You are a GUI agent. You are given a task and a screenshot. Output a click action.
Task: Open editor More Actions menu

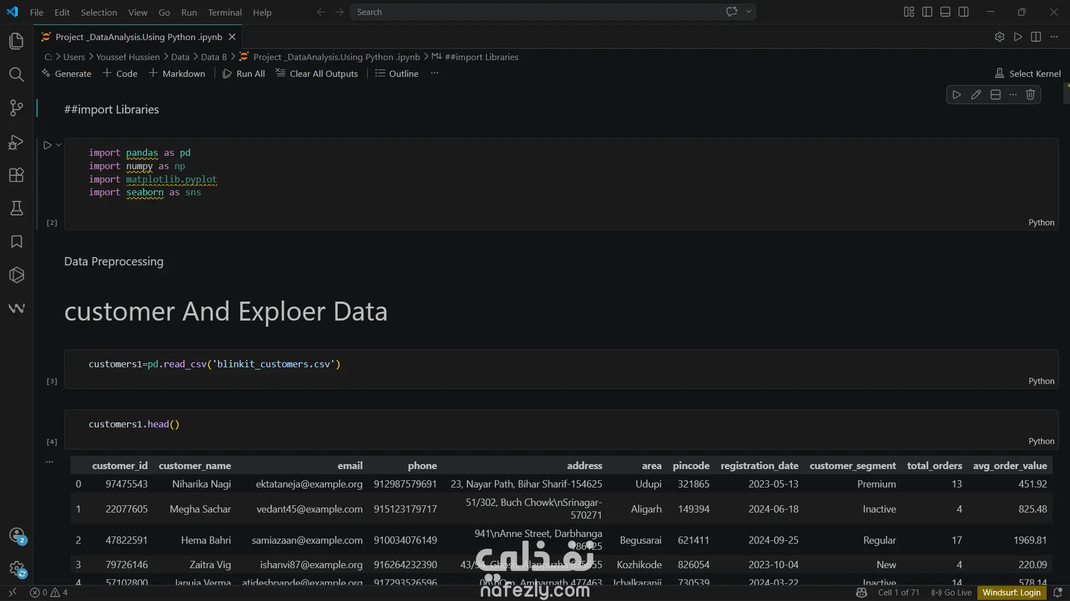(x=1054, y=37)
